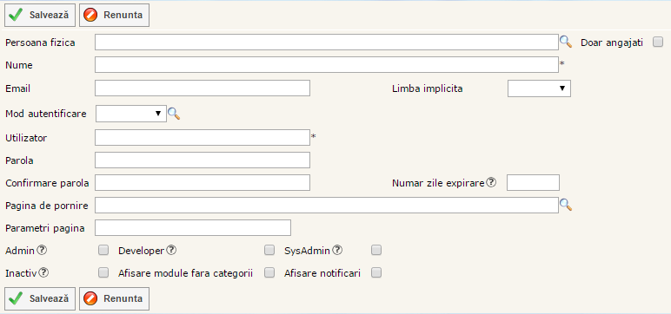Click the bottom Renunta button

(114, 298)
